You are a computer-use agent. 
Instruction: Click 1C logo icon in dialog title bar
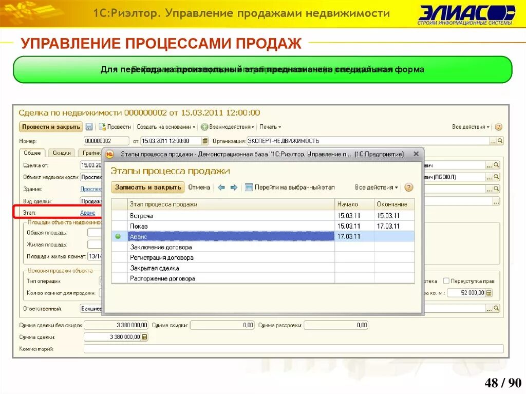(110, 155)
